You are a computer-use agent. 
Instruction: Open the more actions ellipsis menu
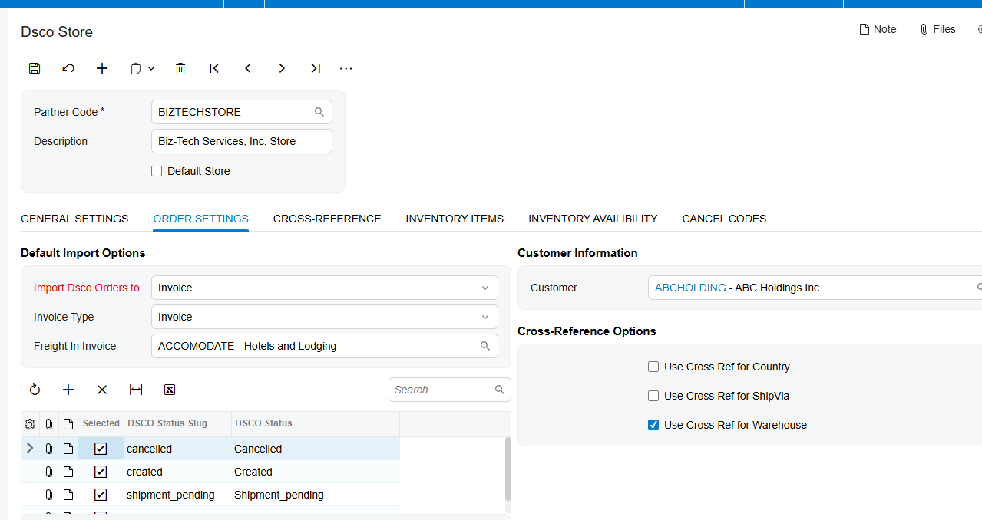pos(346,68)
